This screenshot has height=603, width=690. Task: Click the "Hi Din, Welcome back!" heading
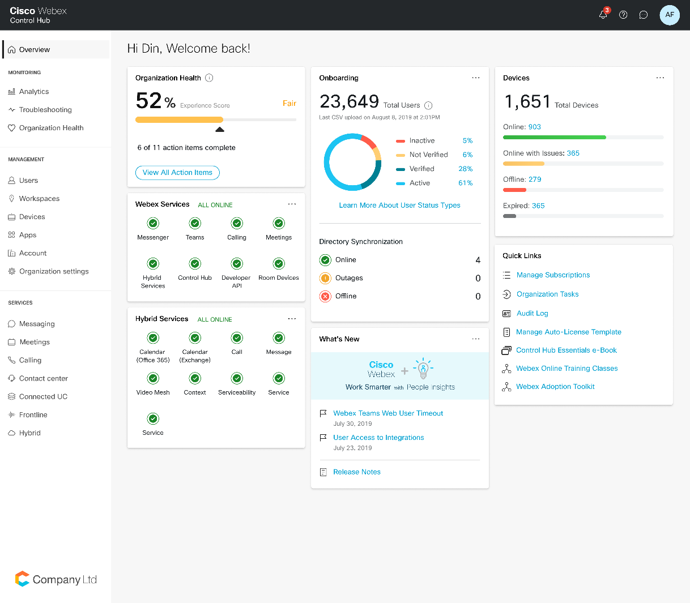189,49
